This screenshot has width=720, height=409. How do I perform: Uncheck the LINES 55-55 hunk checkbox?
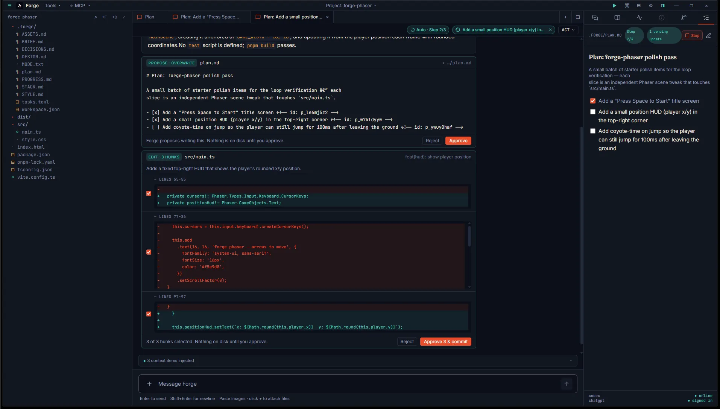pos(149,193)
